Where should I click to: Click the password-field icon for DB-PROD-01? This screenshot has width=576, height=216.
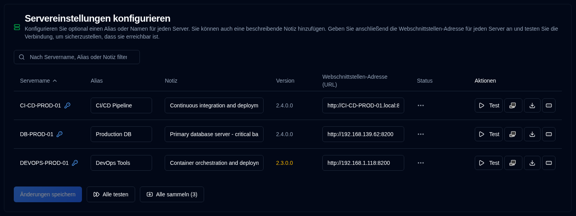pos(548,134)
